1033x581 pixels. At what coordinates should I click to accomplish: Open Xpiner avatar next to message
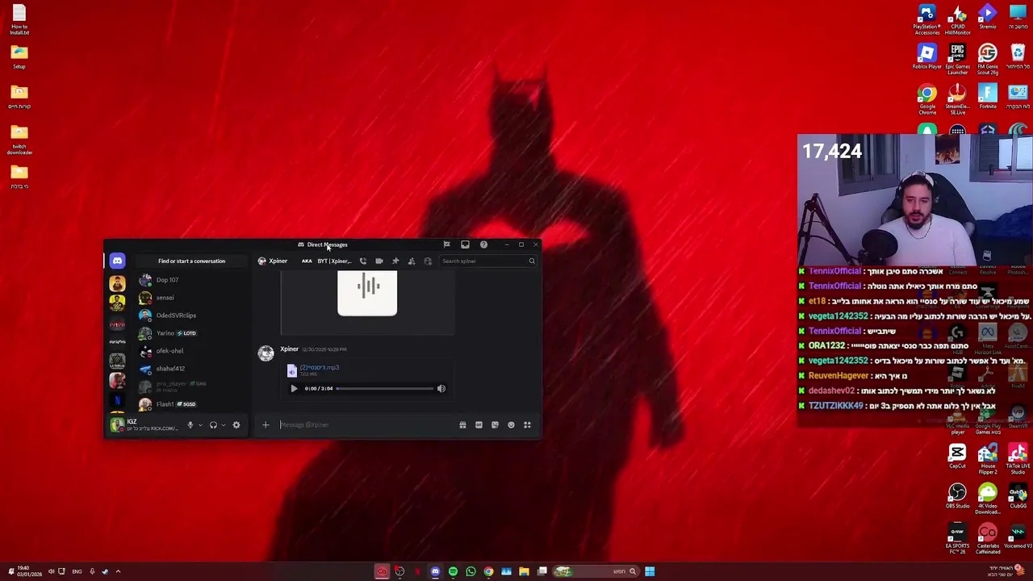tap(266, 353)
